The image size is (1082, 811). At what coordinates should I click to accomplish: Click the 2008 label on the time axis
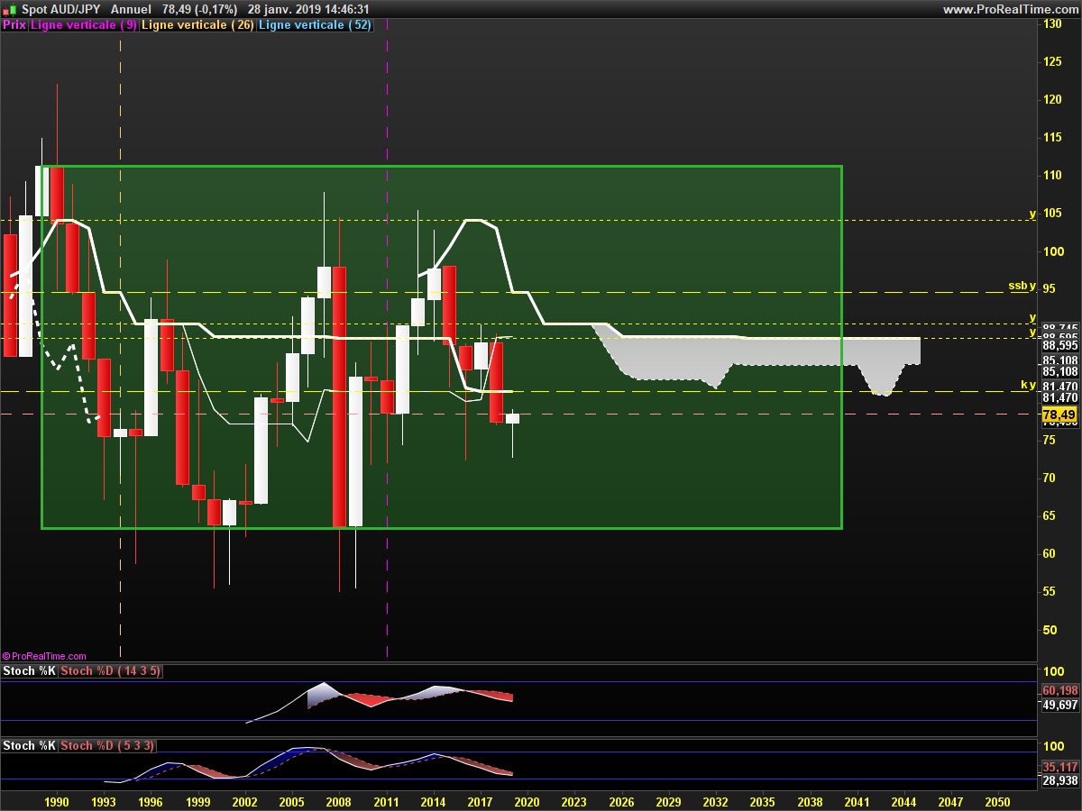(339, 801)
